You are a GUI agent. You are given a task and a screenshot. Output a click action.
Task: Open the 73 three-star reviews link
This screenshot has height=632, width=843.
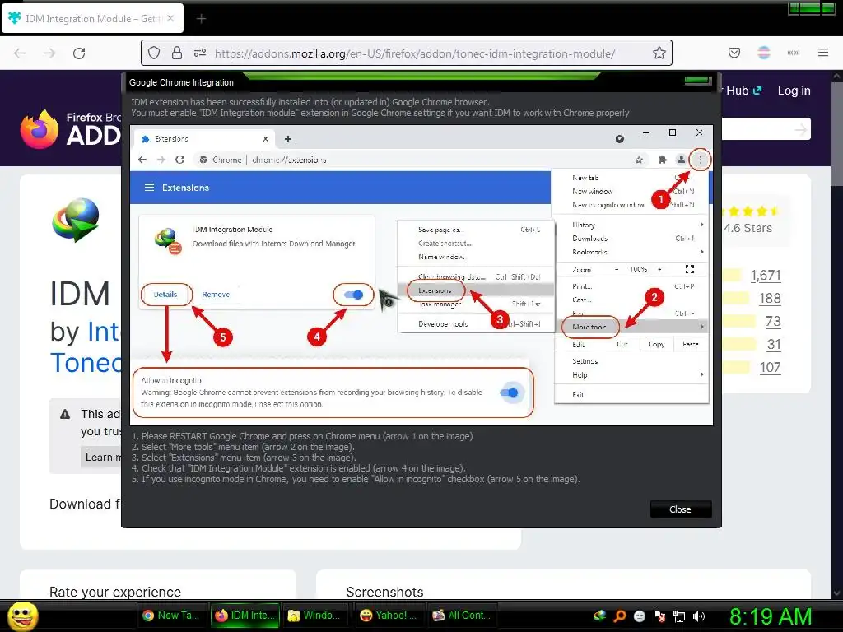773,322
